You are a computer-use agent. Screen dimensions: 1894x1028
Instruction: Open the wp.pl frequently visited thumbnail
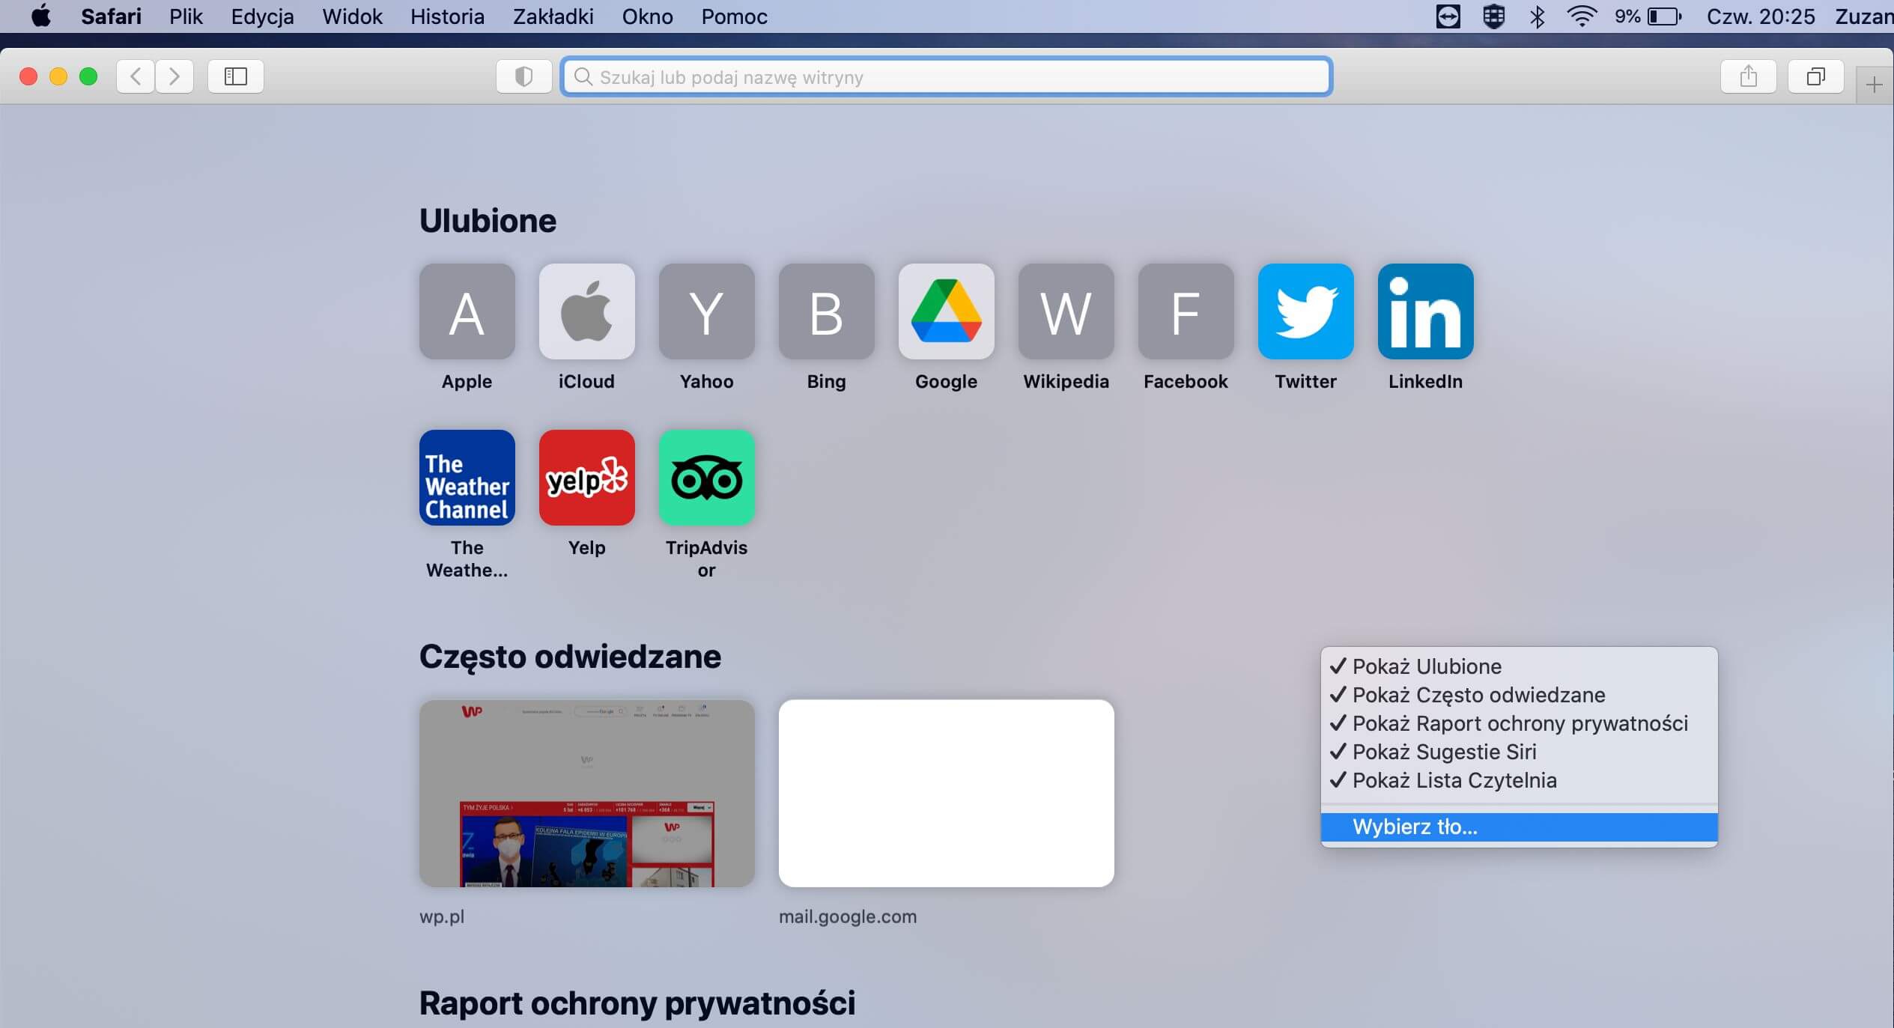586,794
